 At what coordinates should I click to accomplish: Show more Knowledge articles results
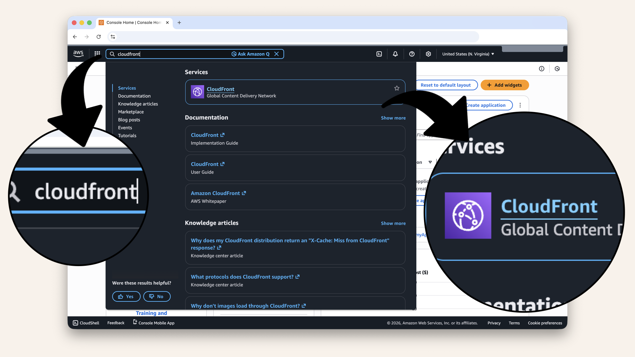tap(393, 223)
